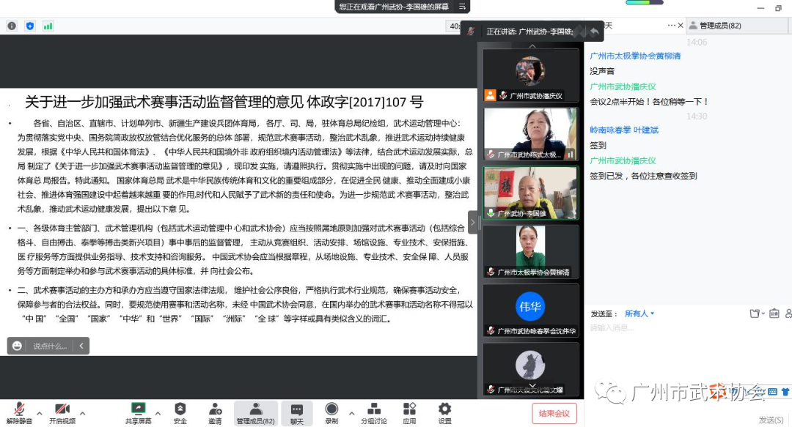The image size is (792, 427).
Task: Start recording with 录制
Action: 331,413
